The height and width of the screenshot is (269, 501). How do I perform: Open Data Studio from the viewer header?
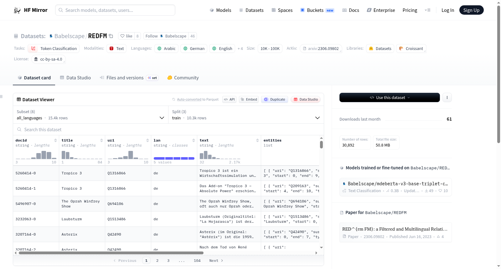click(306, 99)
